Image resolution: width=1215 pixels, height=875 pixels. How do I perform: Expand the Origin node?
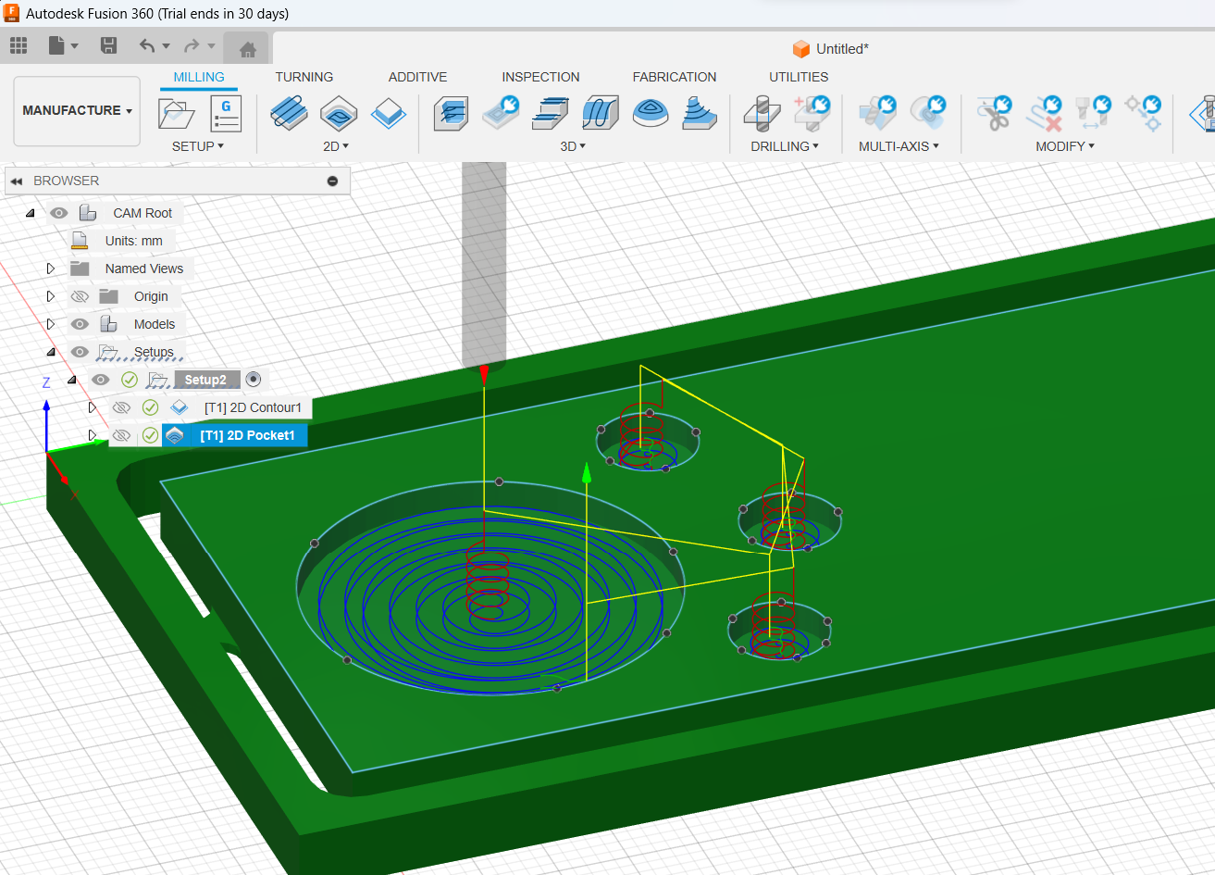click(x=51, y=296)
